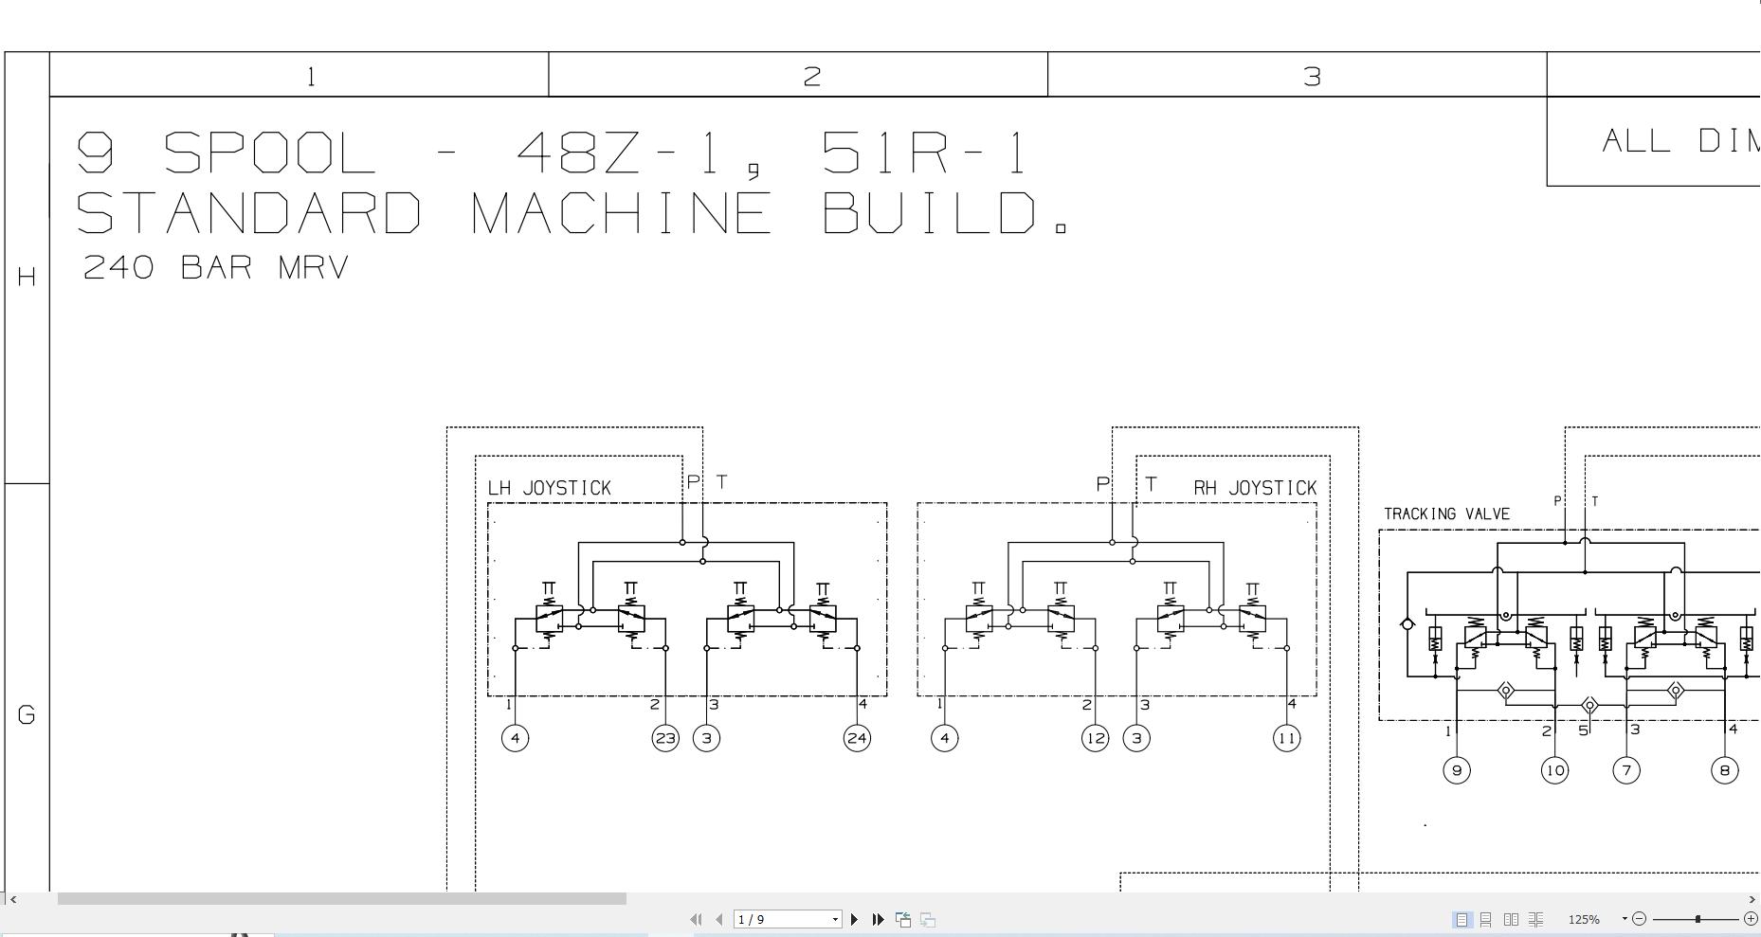
Task: Click the STANDARD MACHINE BUILD title line
Action: (x=574, y=213)
